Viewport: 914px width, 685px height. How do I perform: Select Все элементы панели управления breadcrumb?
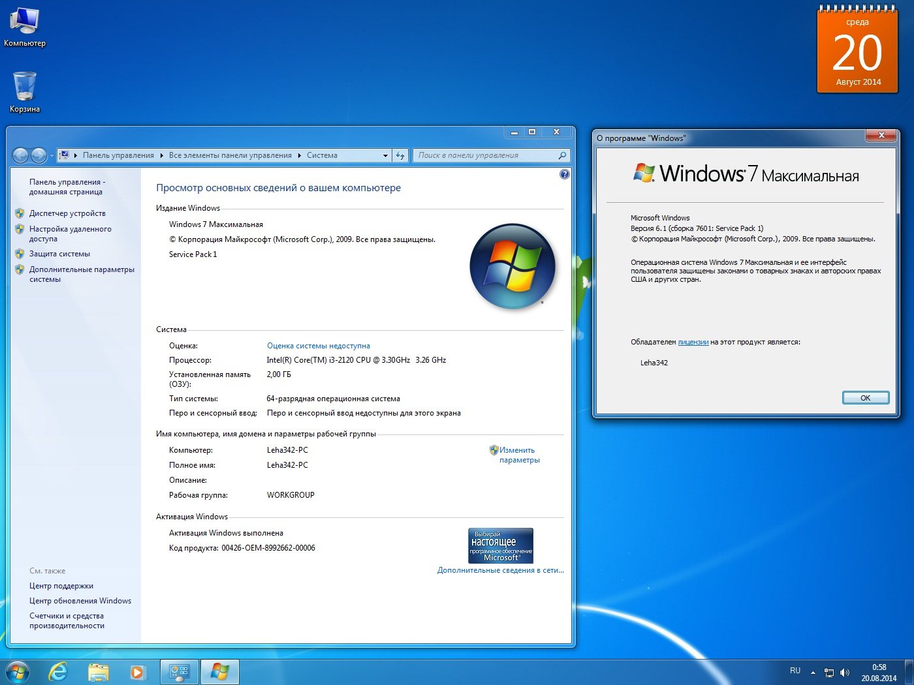point(230,155)
